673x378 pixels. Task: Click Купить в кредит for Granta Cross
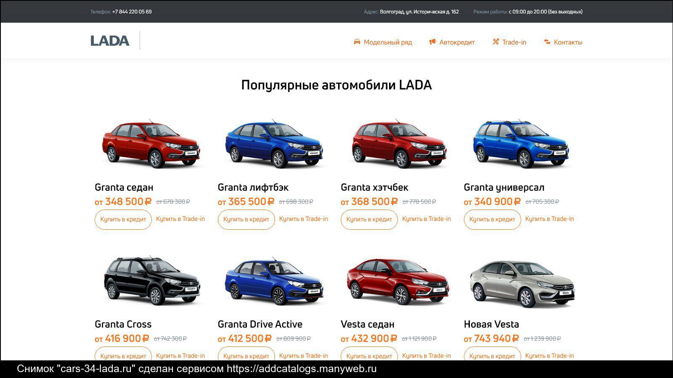(123, 354)
